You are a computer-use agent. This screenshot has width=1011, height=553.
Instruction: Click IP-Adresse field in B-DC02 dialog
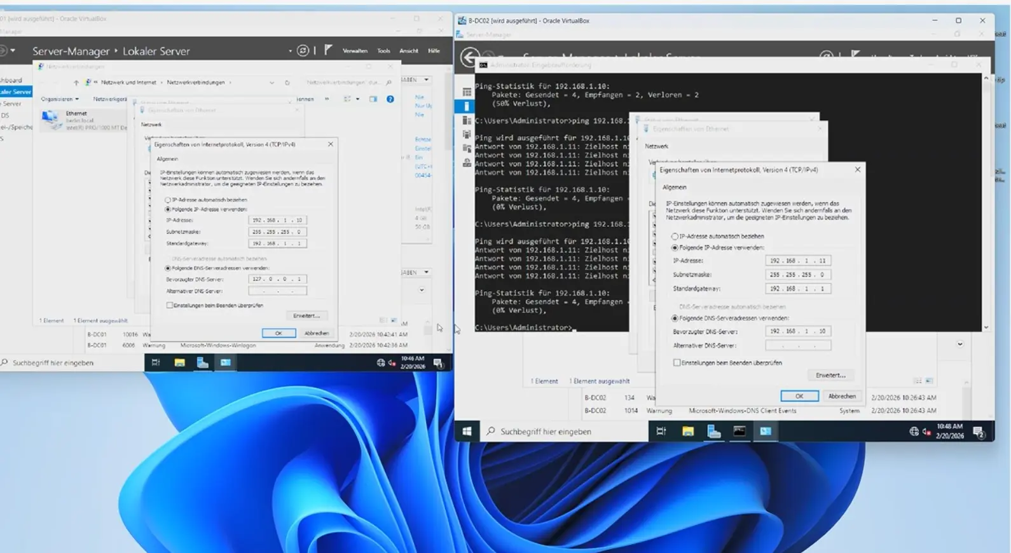pyautogui.click(x=798, y=261)
